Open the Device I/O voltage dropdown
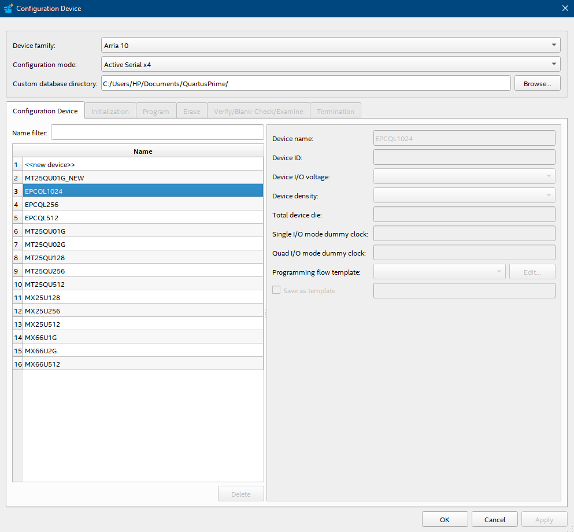Viewport: 574px width, 532px height. pyautogui.click(x=464, y=176)
